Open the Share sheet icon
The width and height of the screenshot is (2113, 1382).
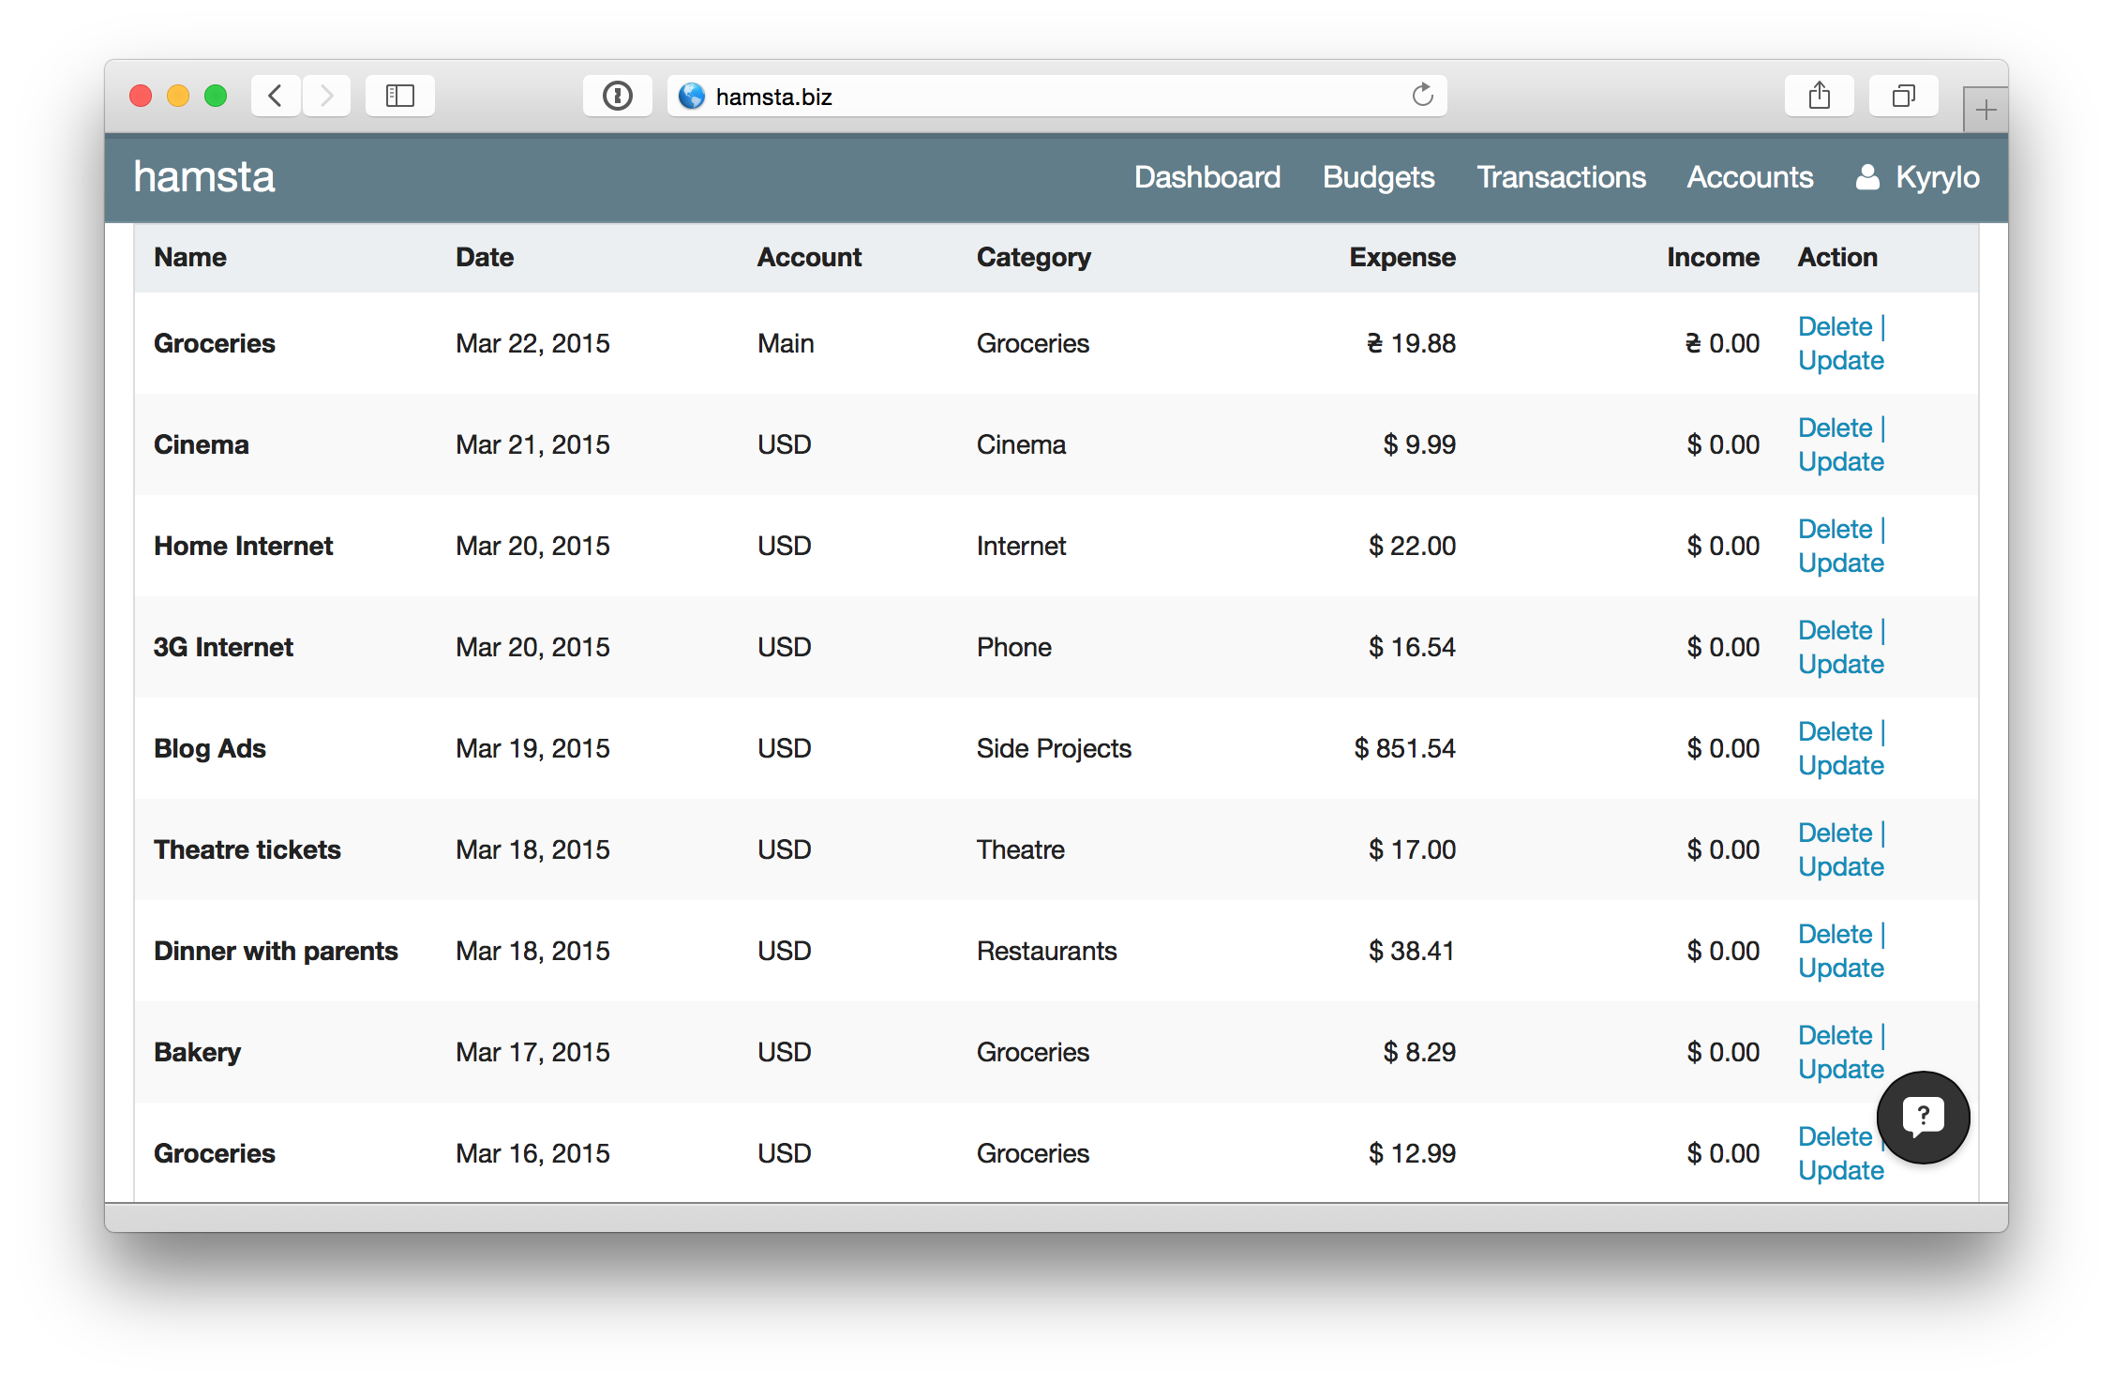(x=1819, y=96)
